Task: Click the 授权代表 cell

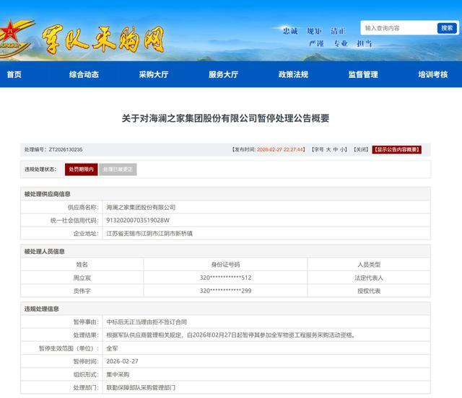Action: pos(369,291)
